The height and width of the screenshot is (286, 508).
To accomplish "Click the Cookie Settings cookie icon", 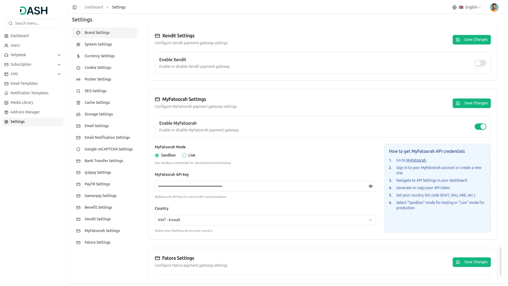I will click(78, 68).
